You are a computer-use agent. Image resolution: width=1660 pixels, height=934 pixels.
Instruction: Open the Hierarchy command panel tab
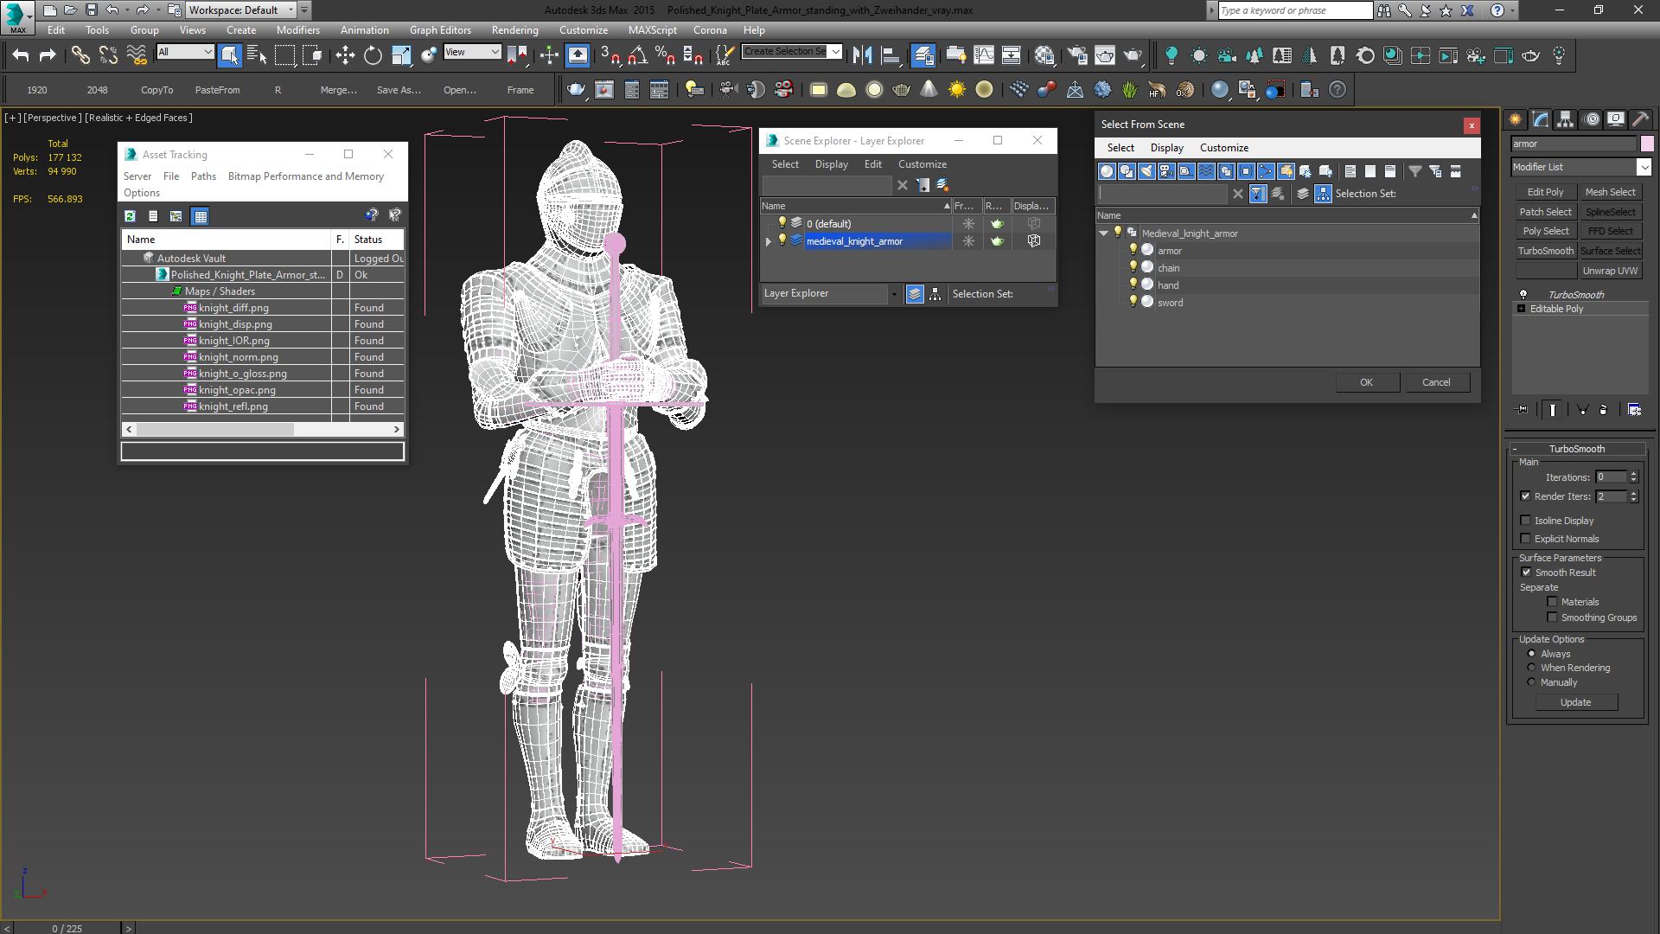(x=1565, y=119)
